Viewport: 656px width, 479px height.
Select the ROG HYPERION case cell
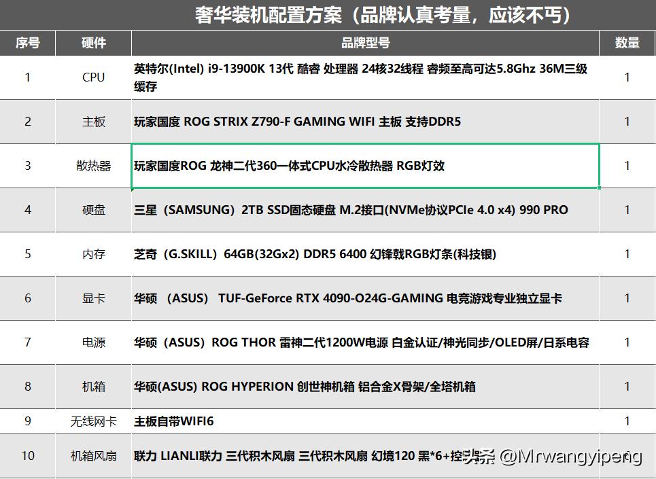click(x=365, y=387)
